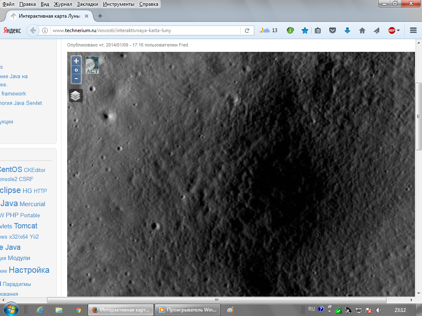The image size is (422, 316).
Task: Click the Настройка tag link
Action: (x=29, y=270)
